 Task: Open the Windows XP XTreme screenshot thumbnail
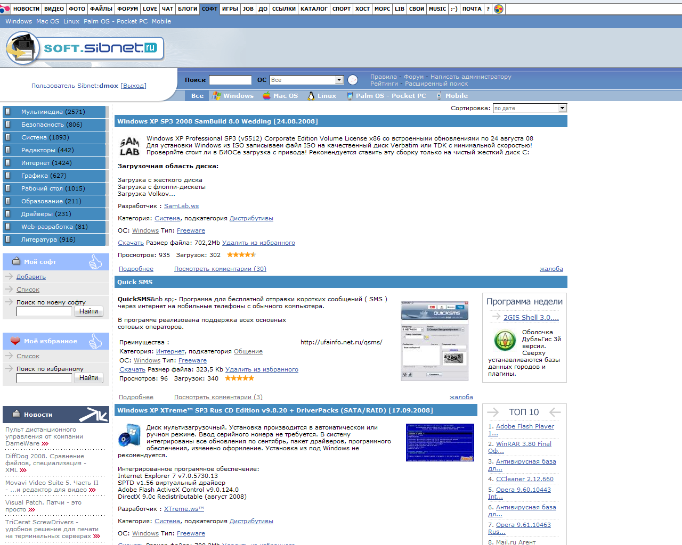tap(440, 443)
